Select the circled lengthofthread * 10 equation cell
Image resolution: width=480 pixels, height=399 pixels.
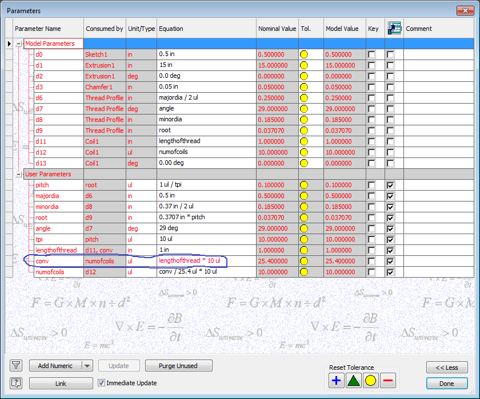coord(191,261)
